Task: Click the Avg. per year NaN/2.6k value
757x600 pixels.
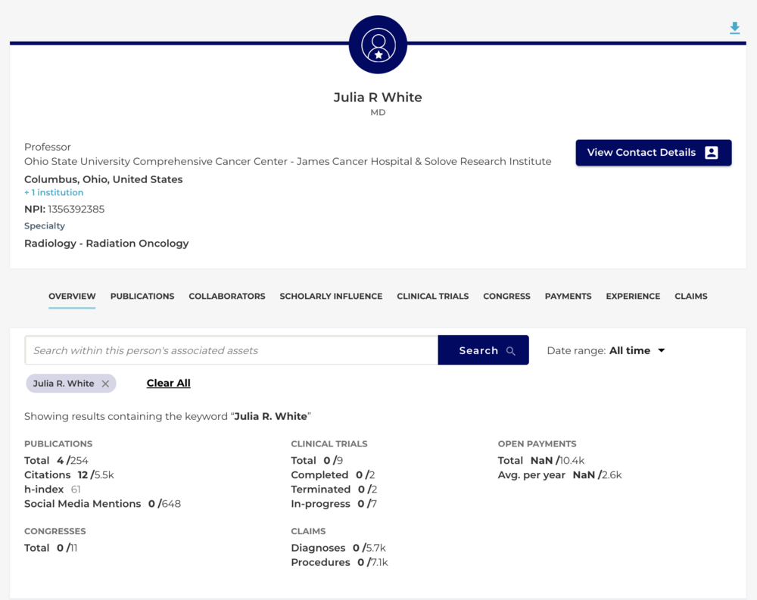Action: pyautogui.click(x=597, y=475)
